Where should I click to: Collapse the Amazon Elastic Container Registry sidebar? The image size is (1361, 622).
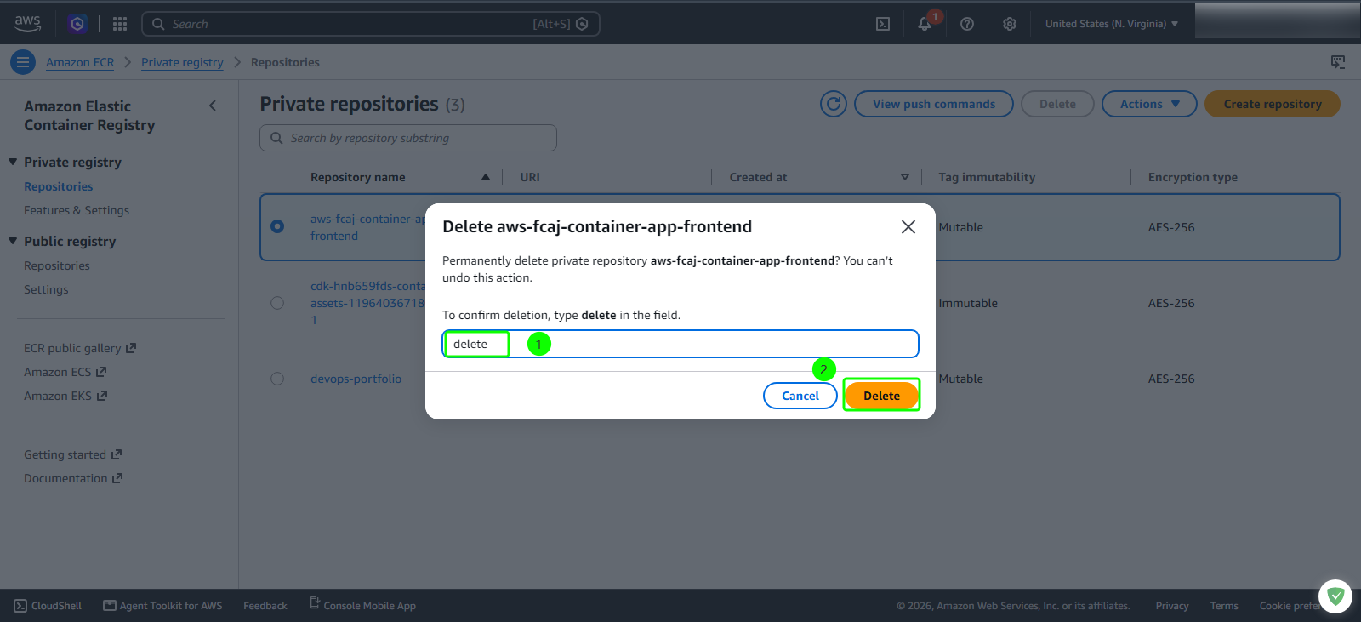click(x=213, y=106)
